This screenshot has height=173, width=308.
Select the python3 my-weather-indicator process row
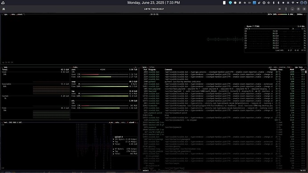pyautogui.click(x=224, y=82)
